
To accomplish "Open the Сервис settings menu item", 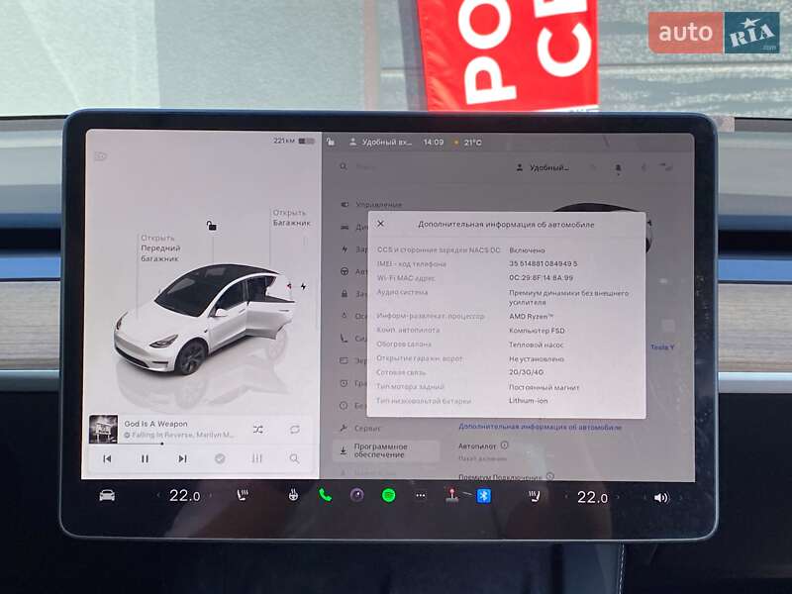I will pos(360,428).
